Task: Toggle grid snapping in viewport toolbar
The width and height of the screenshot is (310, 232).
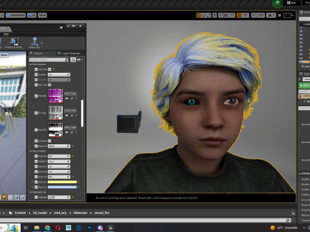Action: click(225, 15)
